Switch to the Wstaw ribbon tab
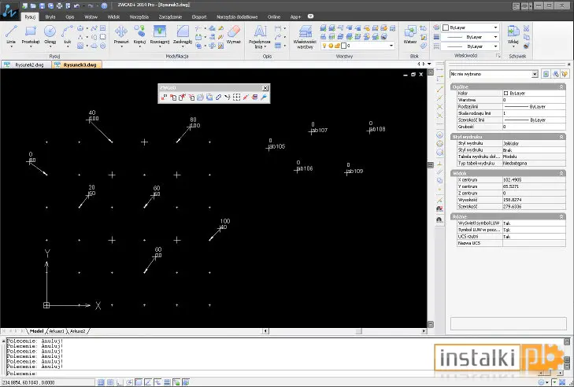The image size is (574, 387). click(91, 17)
